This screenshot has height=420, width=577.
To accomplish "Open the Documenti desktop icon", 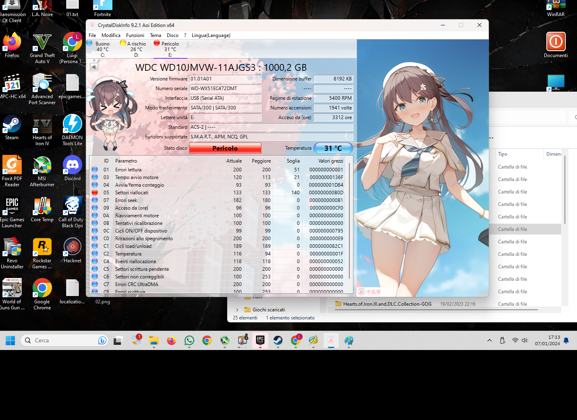I will click(556, 45).
